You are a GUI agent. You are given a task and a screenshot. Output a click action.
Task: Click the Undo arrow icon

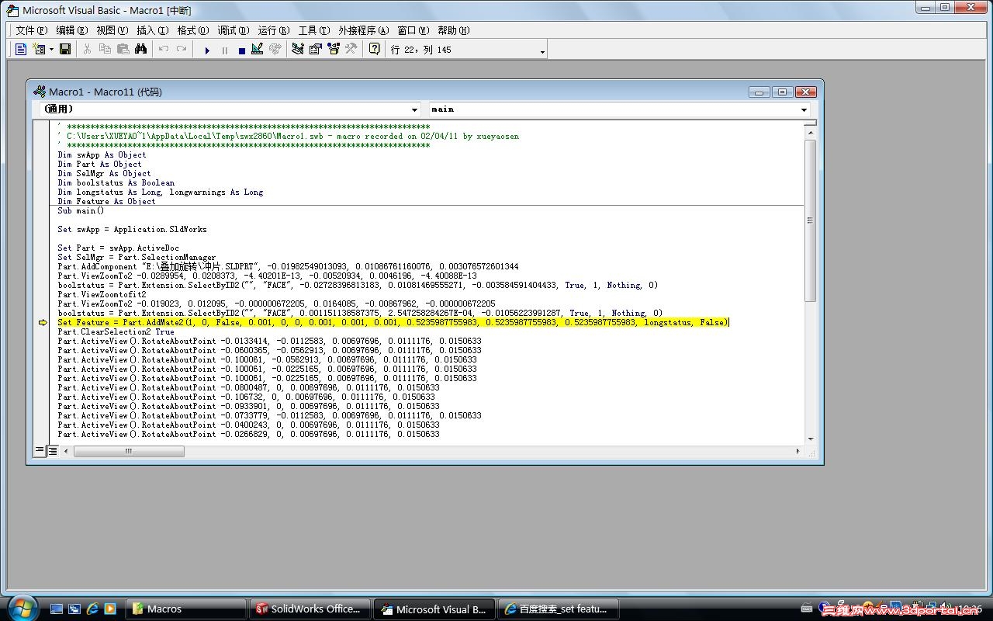click(x=164, y=49)
